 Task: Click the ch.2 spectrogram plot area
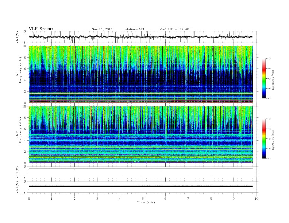tap(140, 135)
